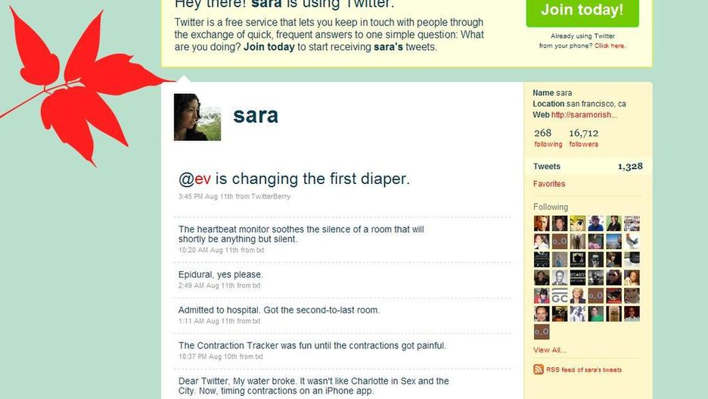The width and height of the screenshot is (708, 399).
Task: Click the green Join today! button
Action: point(582,11)
